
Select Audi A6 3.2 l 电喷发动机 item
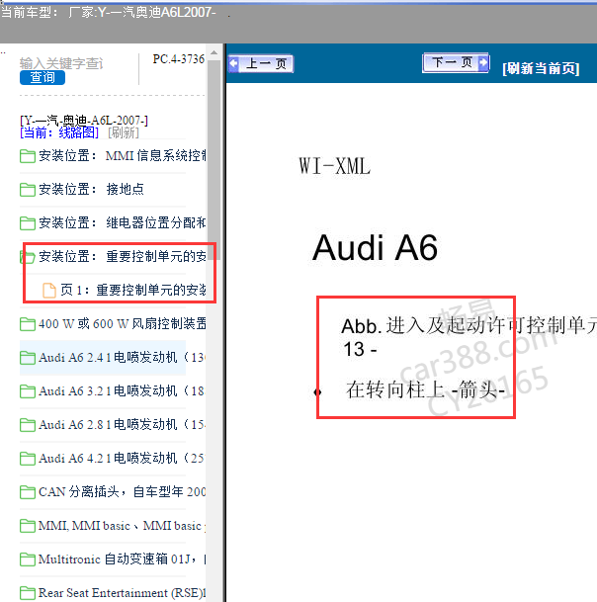(x=123, y=391)
